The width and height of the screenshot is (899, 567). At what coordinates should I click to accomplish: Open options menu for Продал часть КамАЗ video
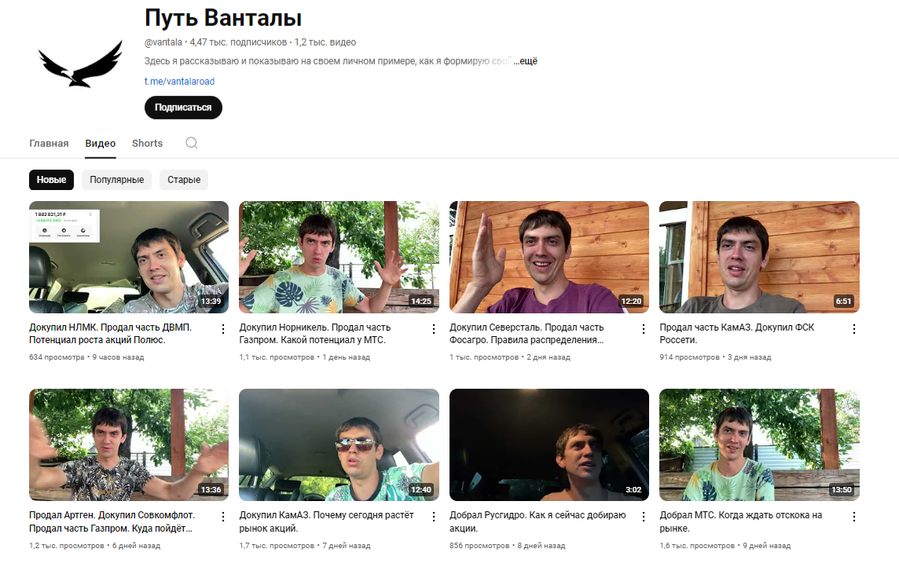853,329
